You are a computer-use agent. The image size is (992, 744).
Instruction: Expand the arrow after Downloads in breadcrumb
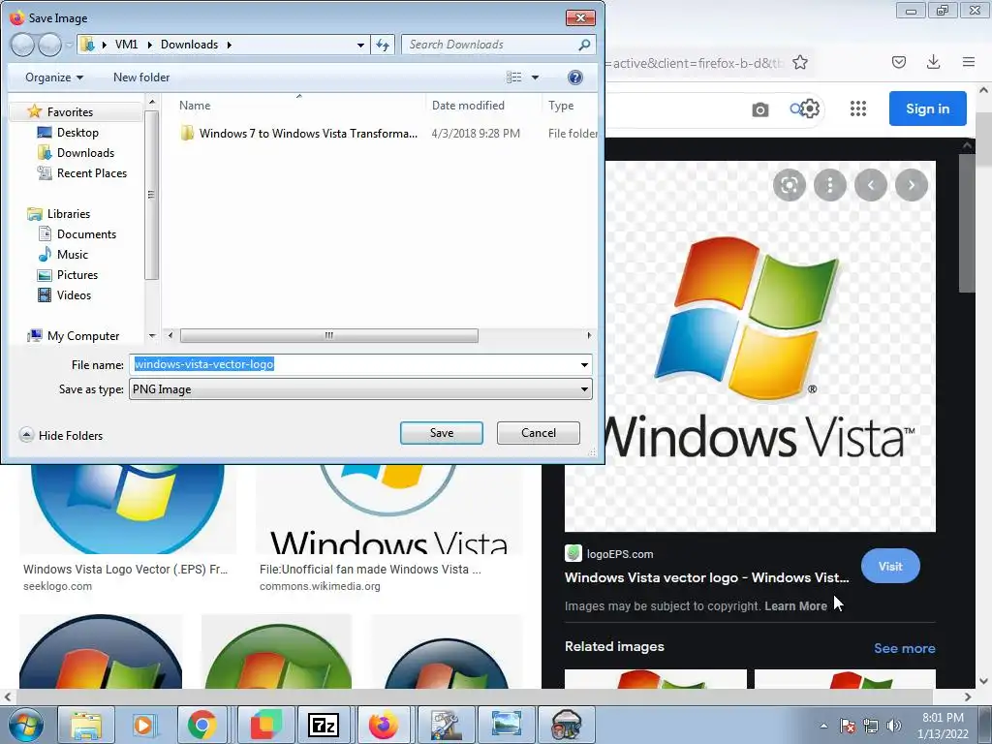[229, 45]
